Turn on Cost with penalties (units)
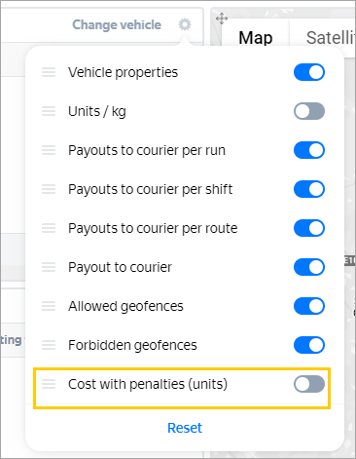Image resolution: width=356 pixels, height=459 pixels. pos(309,384)
